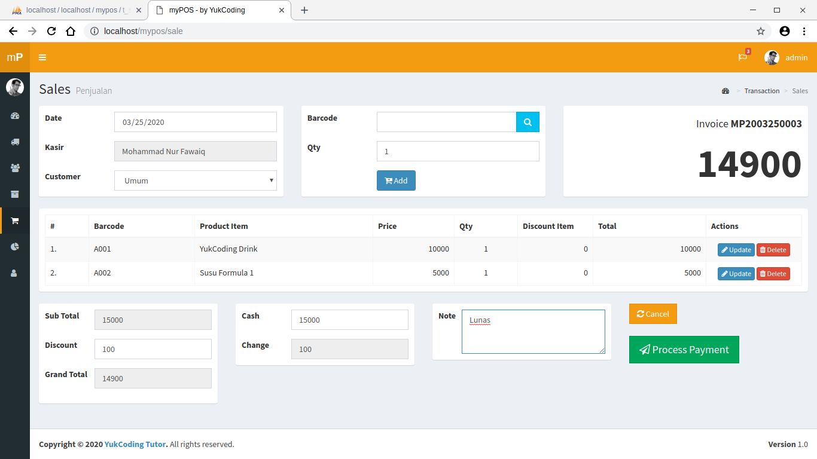Select the truck icon for suppliers
Viewport: 817px width, 459px height.
tap(15, 142)
